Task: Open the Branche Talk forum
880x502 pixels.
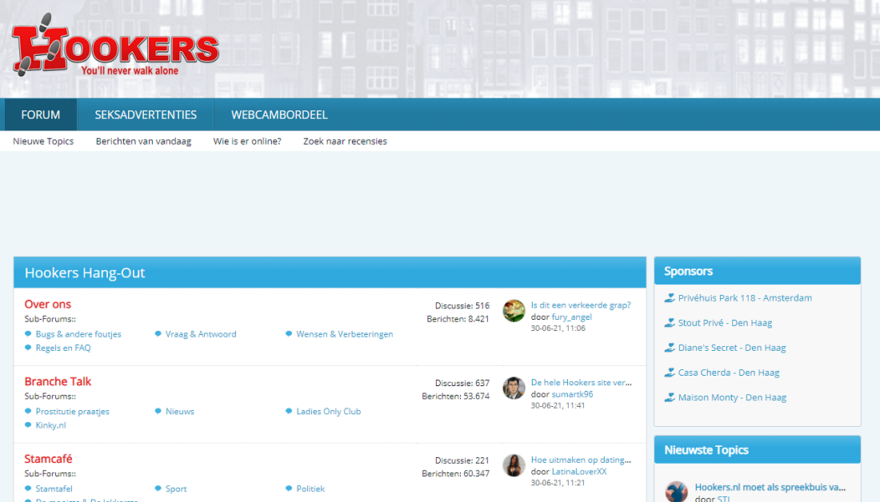Action: click(x=58, y=381)
